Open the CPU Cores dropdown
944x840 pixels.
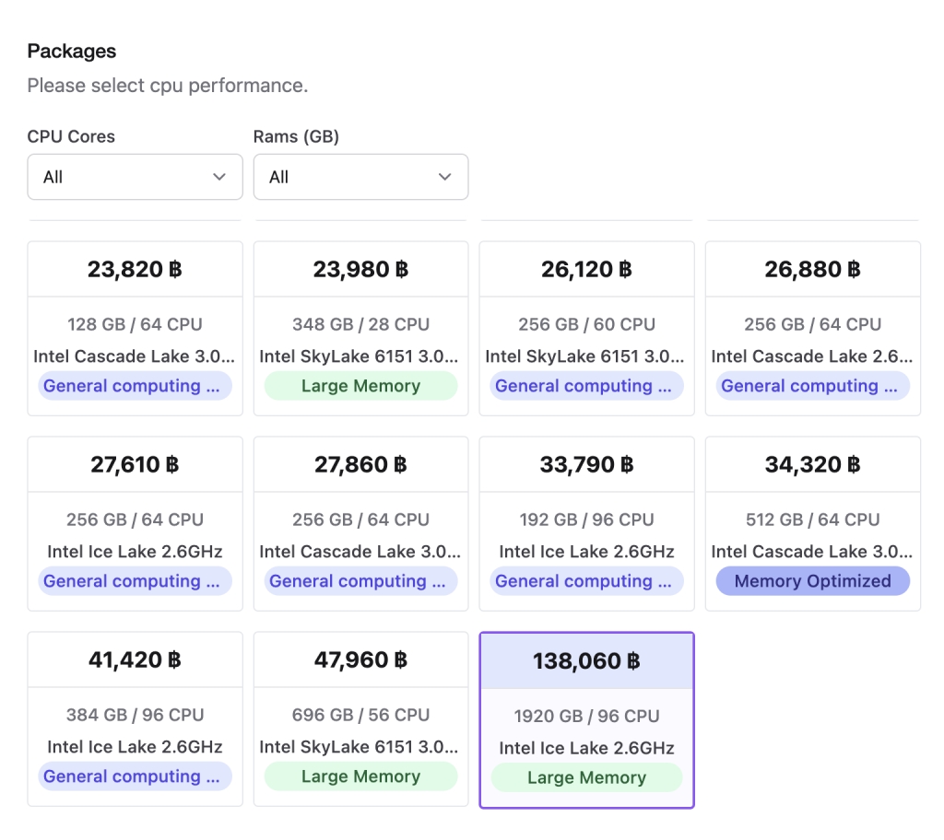click(x=135, y=177)
